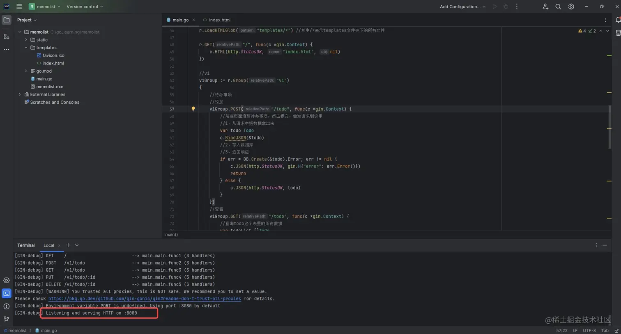Open the memolist project dropdown
Screen dimensions: 621x334
tap(44, 7)
